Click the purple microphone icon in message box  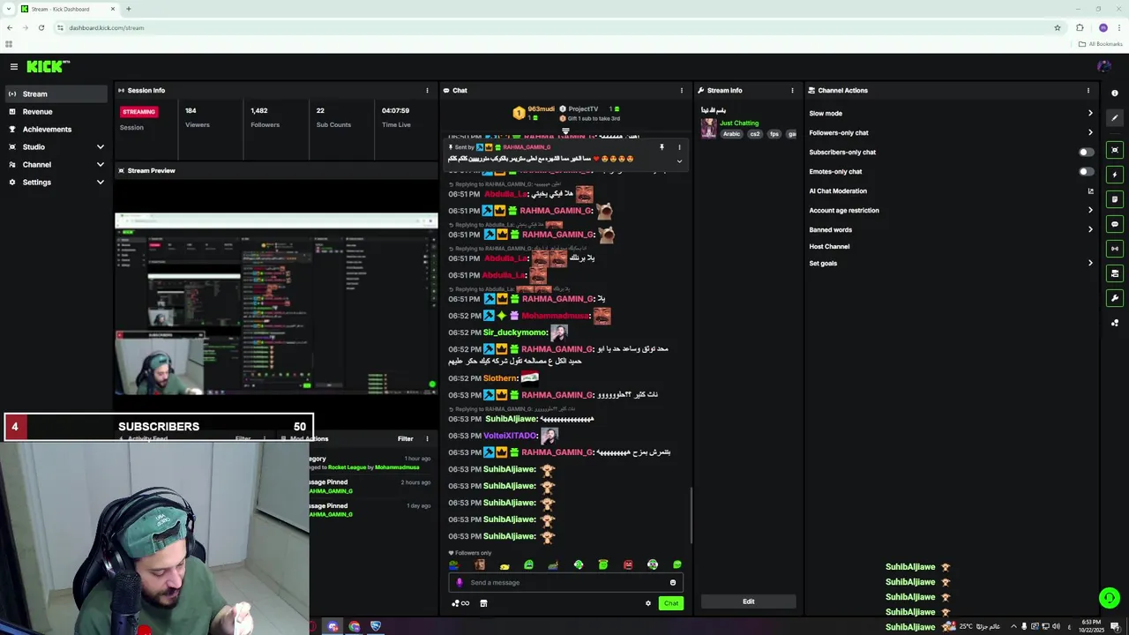point(459,582)
